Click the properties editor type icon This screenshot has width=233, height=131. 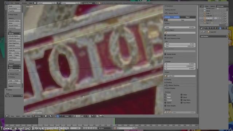(x=201, y=28)
